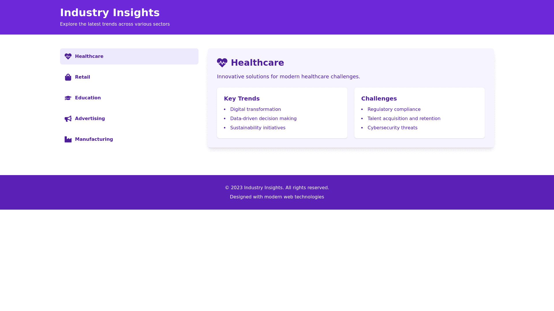Click the Industry Insights page title
The width and height of the screenshot is (554, 311).
[x=110, y=13]
